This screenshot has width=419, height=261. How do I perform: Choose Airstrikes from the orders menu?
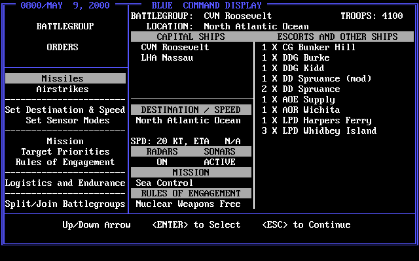(x=63, y=89)
